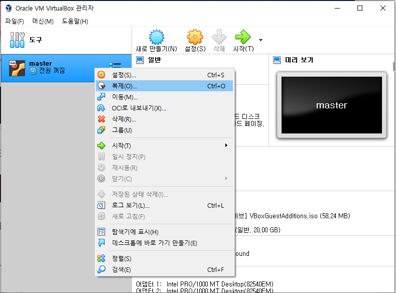Screen dimensions: 396x293
Task: Expand the 시작(T) toolbar dropdown arrow
Action: coord(260,40)
